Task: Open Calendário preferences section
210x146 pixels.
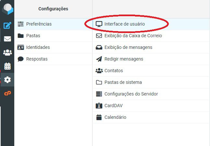Action: 151,117
